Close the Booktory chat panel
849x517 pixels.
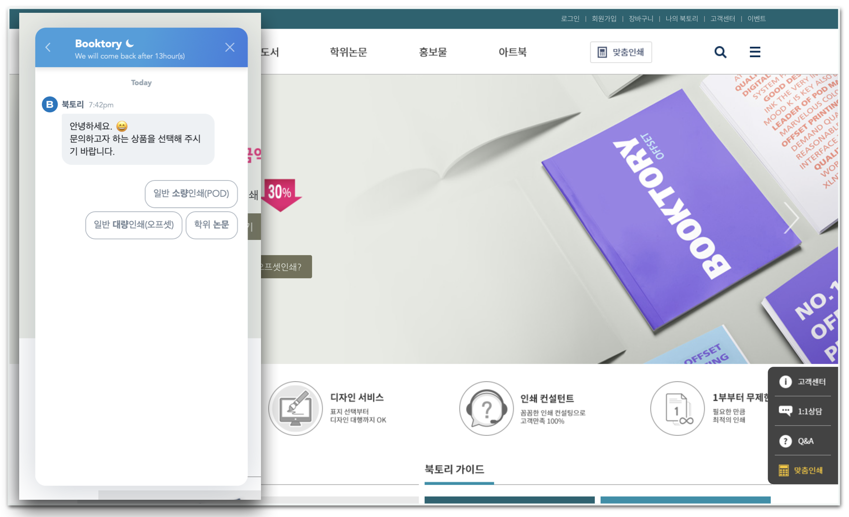[x=229, y=47]
